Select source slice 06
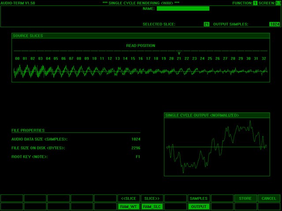This screenshot has width=282, height=211. tap(63, 58)
